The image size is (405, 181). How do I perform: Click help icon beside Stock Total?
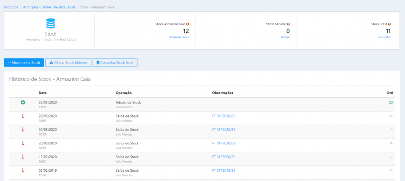pyautogui.click(x=389, y=24)
